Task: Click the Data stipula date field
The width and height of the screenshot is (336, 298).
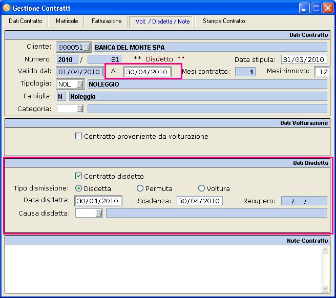Action: pos(304,59)
